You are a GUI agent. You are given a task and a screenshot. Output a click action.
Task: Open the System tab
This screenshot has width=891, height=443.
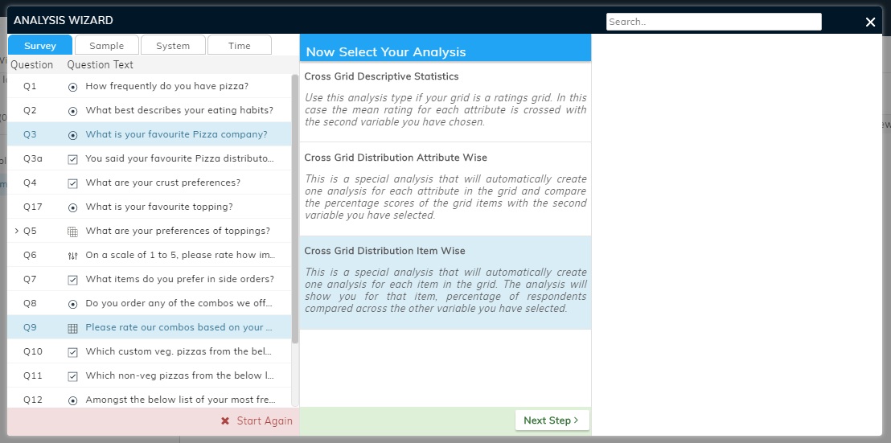[174, 46]
